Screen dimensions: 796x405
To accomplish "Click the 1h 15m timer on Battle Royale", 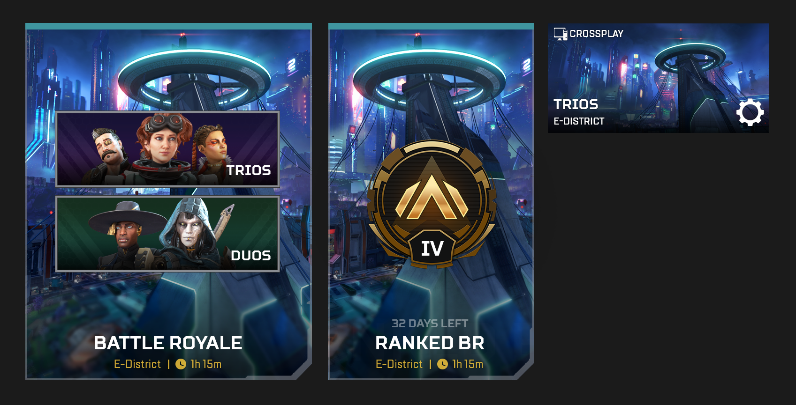I will [206, 364].
